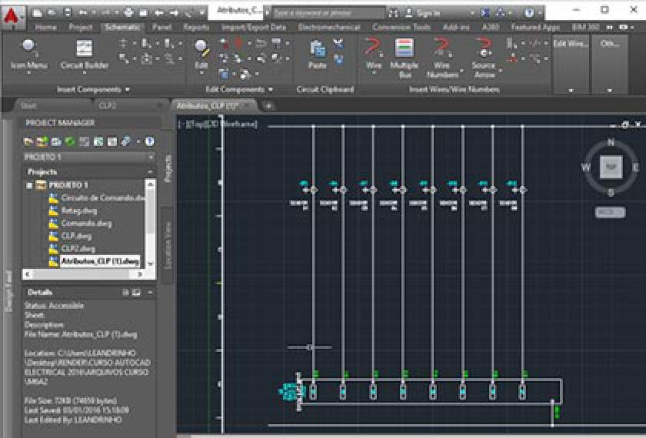Switch to the Panel ribbon tab

[x=161, y=27]
